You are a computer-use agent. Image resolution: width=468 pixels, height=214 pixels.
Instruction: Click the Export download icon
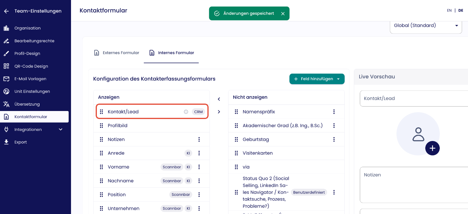pyautogui.click(x=6, y=142)
